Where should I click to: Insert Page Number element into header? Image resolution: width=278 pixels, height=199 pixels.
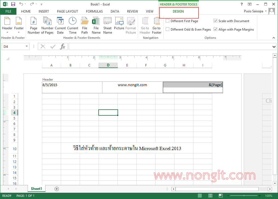pos(33,25)
